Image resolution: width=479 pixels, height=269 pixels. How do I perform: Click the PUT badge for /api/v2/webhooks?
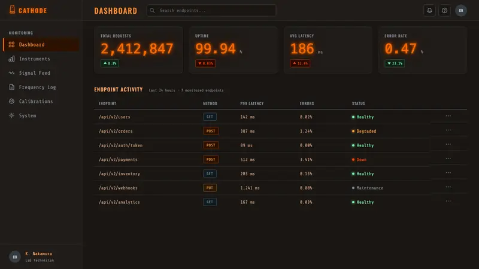[x=210, y=188]
